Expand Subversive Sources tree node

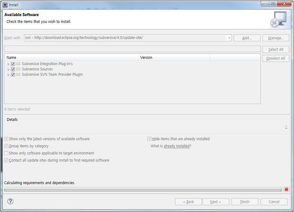8,69
